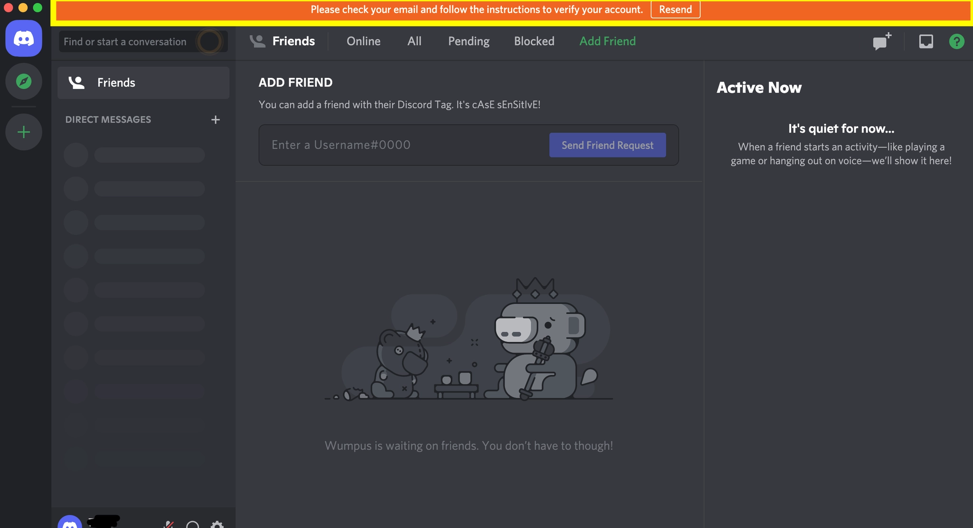Click the green Help question icon
973x528 pixels.
pyautogui.click(x=956, y=41)
